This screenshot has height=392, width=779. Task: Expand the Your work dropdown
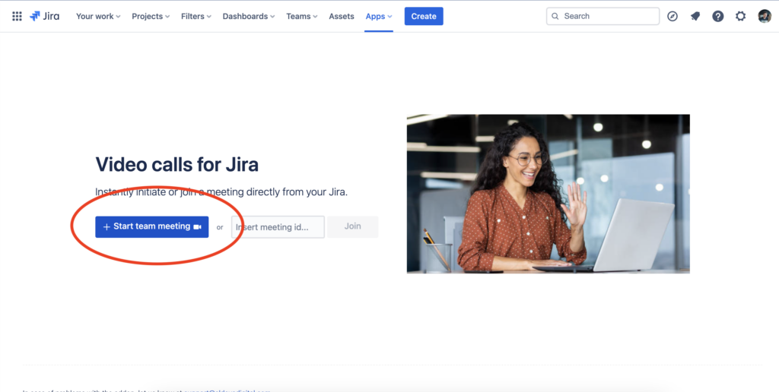point(98,17)
